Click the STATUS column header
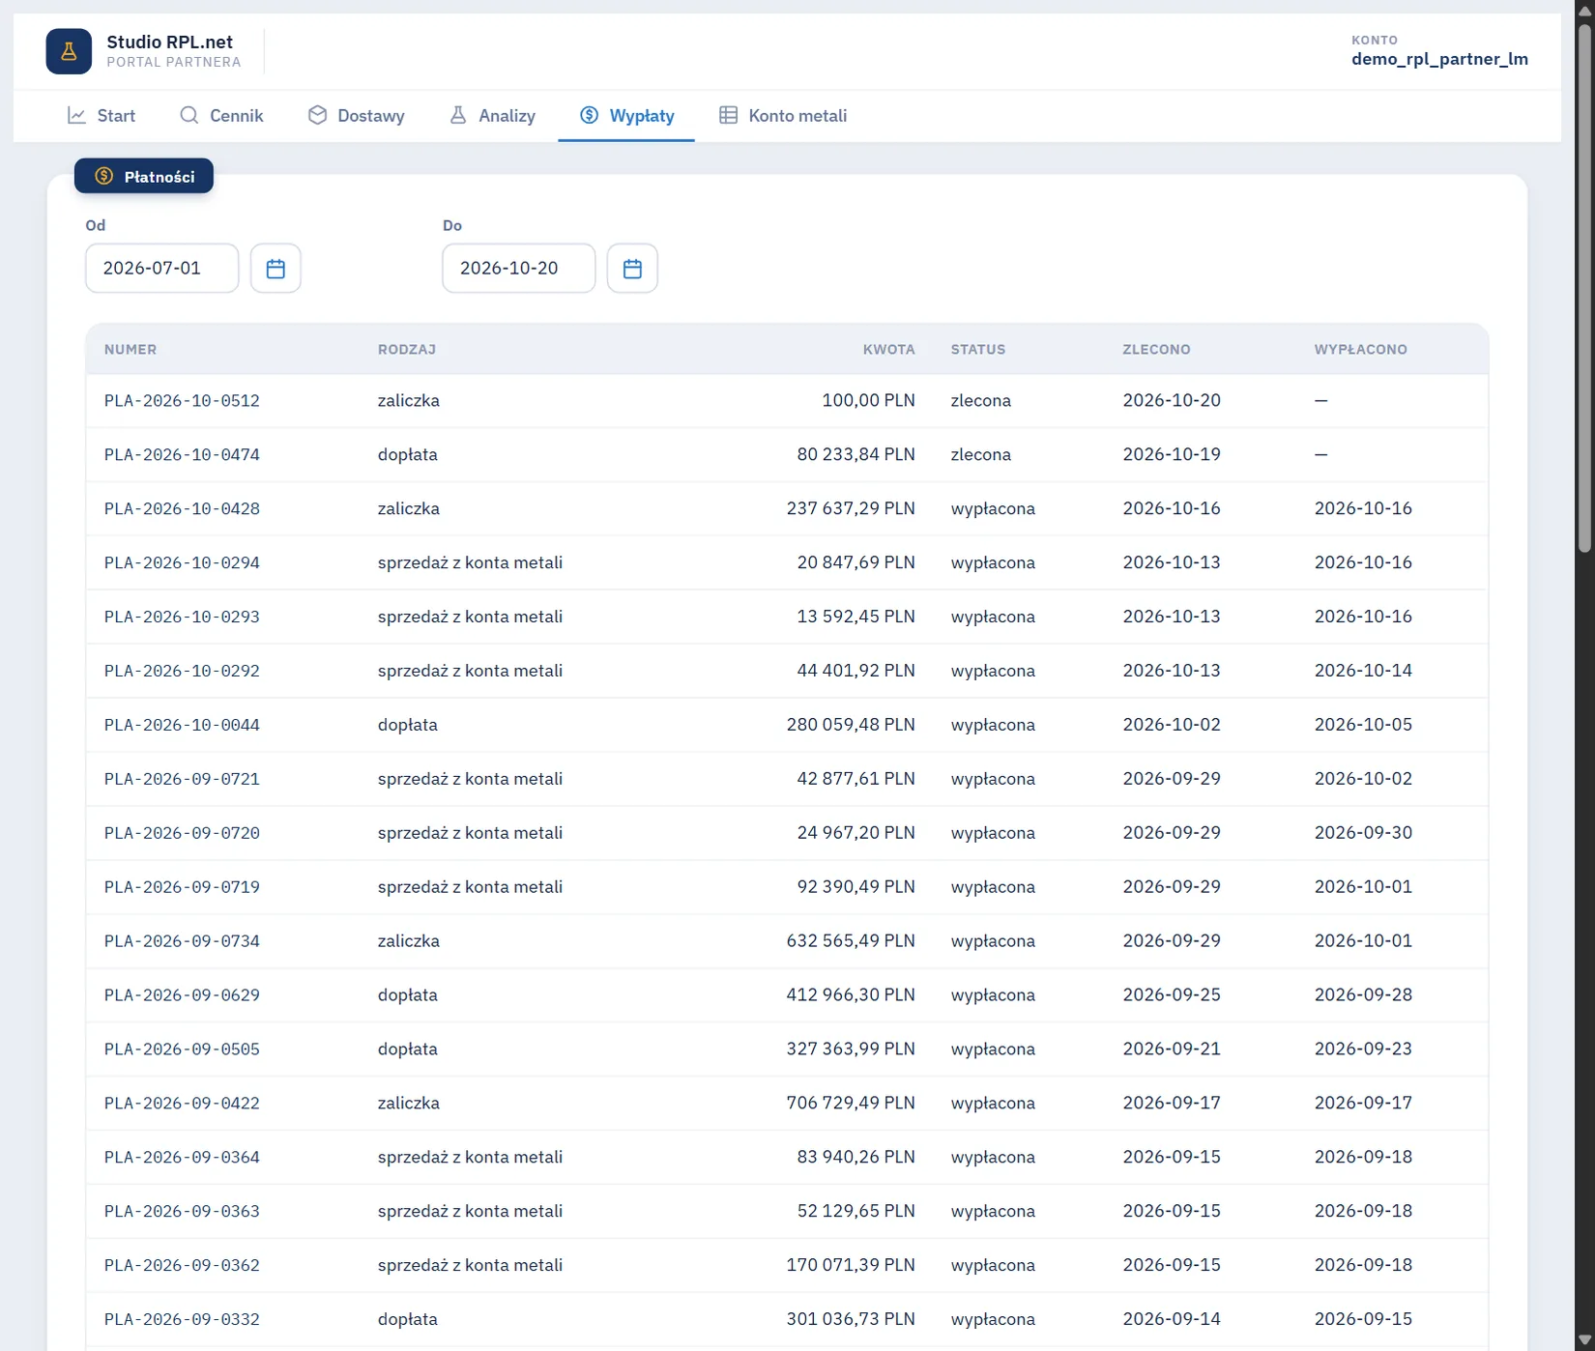Image resolution: width=1595 pixels, height=1351 pixels. pos(978,350)
